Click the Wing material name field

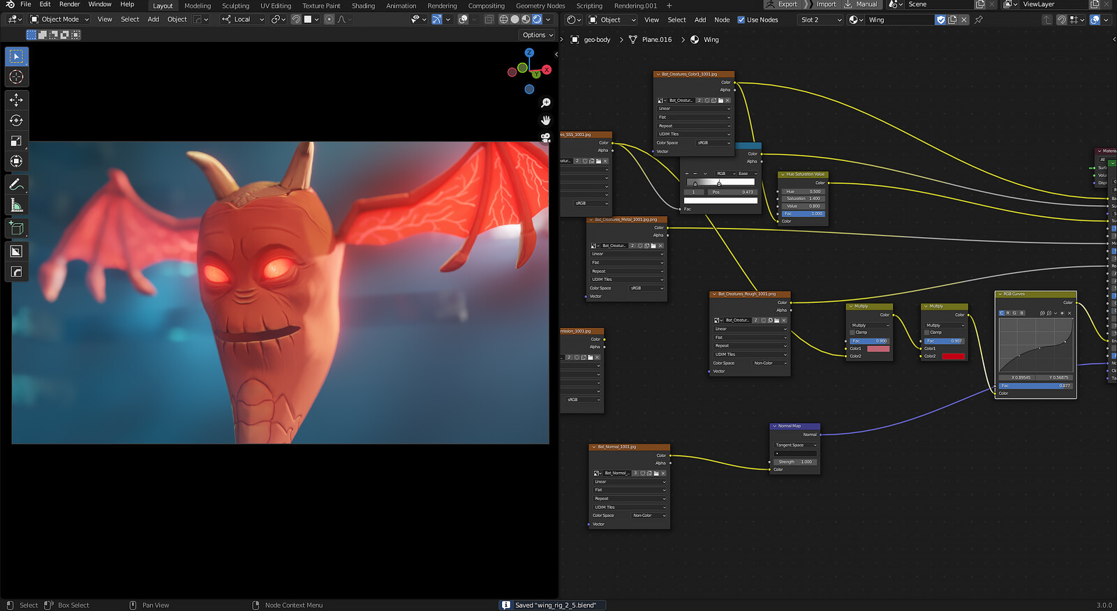pyautogui.click(x=900, y=20)
